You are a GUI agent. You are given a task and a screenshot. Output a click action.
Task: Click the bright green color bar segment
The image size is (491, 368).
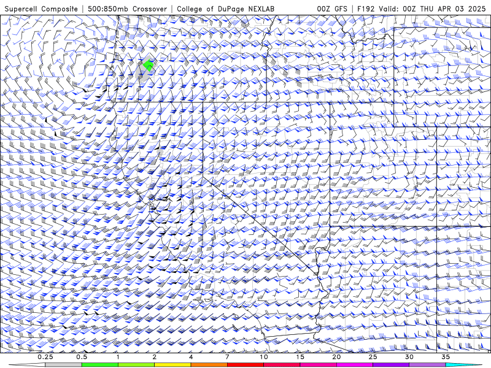pos(100,365)
